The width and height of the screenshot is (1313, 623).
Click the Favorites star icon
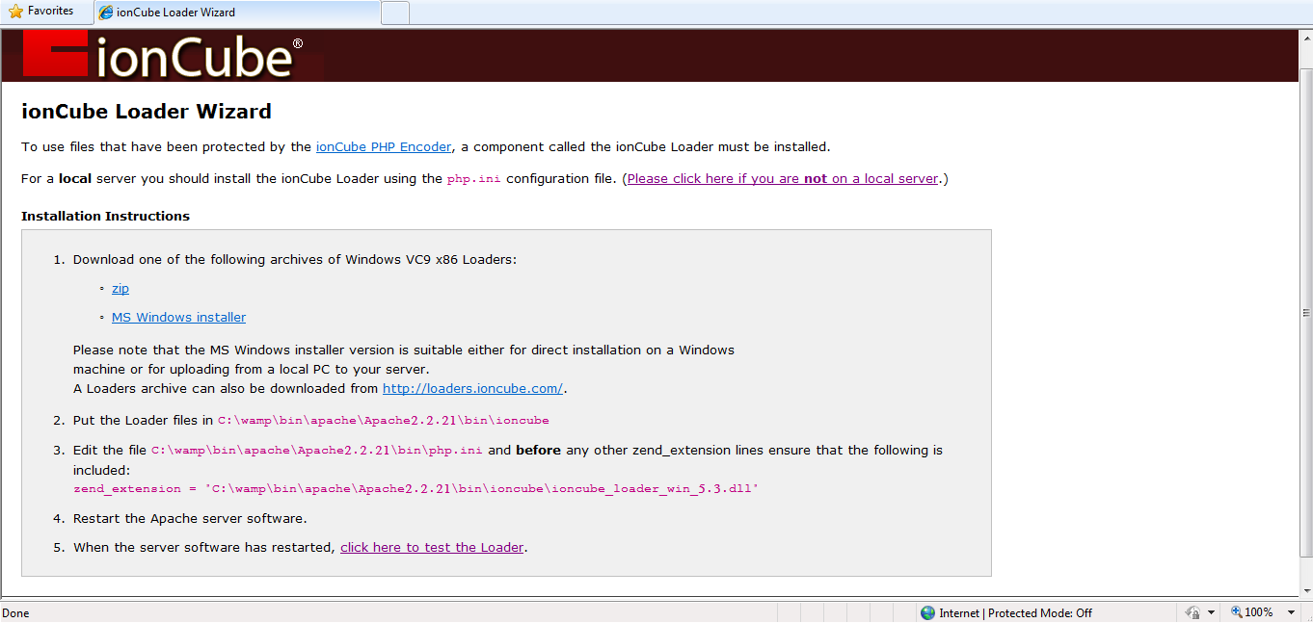coord(15,12)
